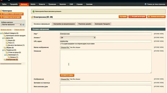Image resolution: width=167 pixels, height=93 pixels.
Task: Click folder icon of Блузи category
Action: point(7,40)
